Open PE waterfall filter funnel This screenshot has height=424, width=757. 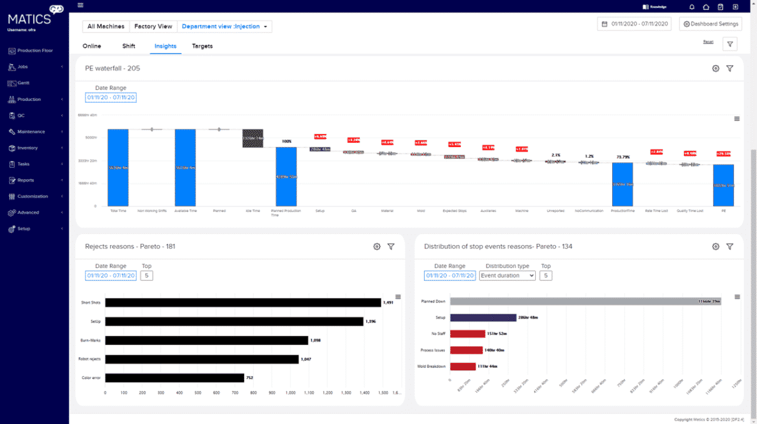[730, 69]
